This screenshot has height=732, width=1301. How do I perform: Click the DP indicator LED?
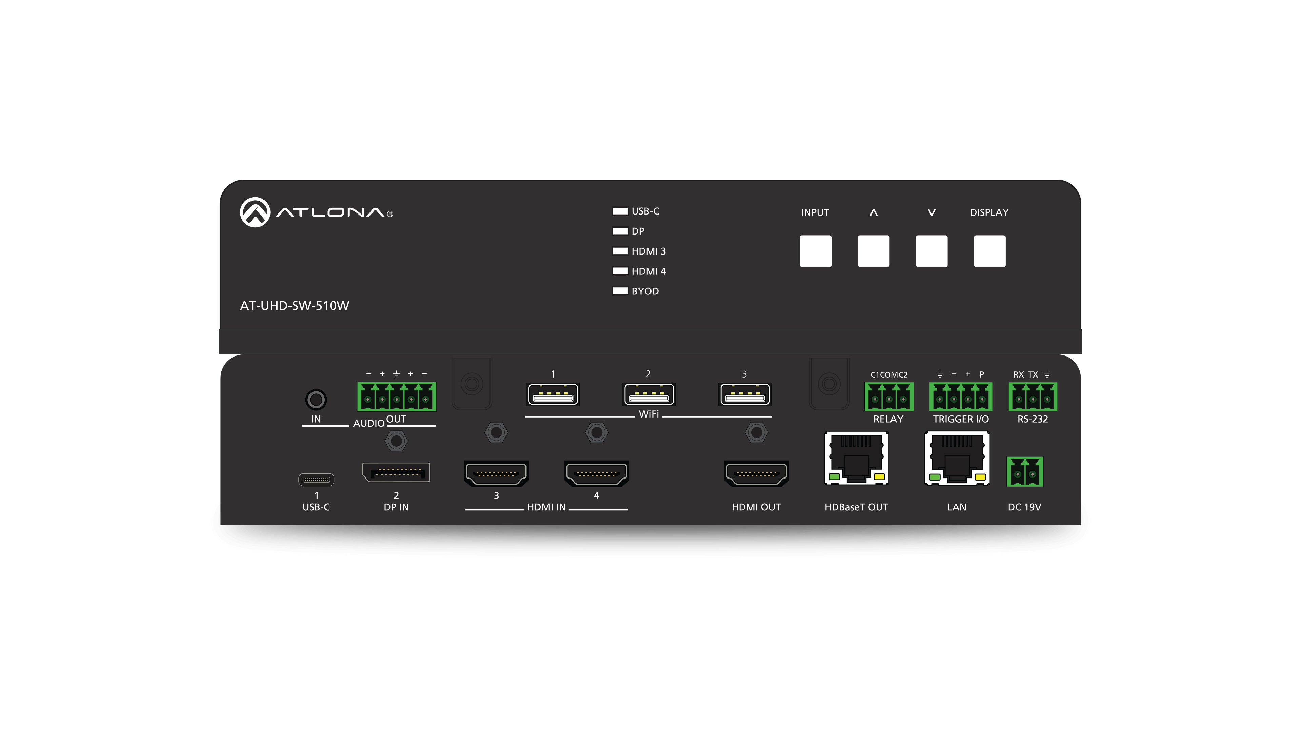(x=620, y=231)
